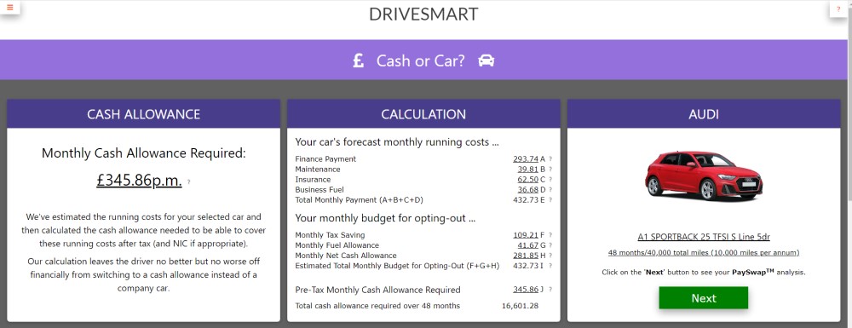Viewport: 852px width, 328px height.
Task: Open help icon for Monthly Tax Saving row
Action: pos(550,235)
